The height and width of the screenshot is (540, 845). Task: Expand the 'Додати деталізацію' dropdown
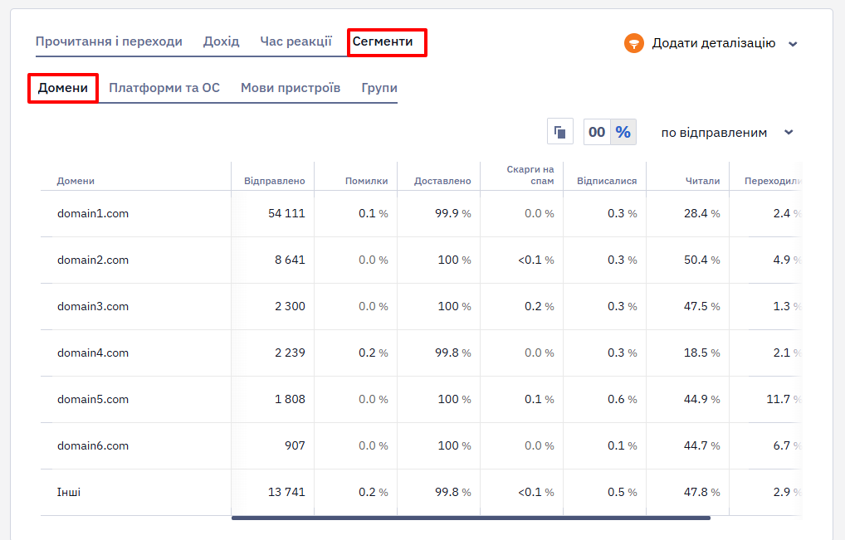(x=711, y=43)
